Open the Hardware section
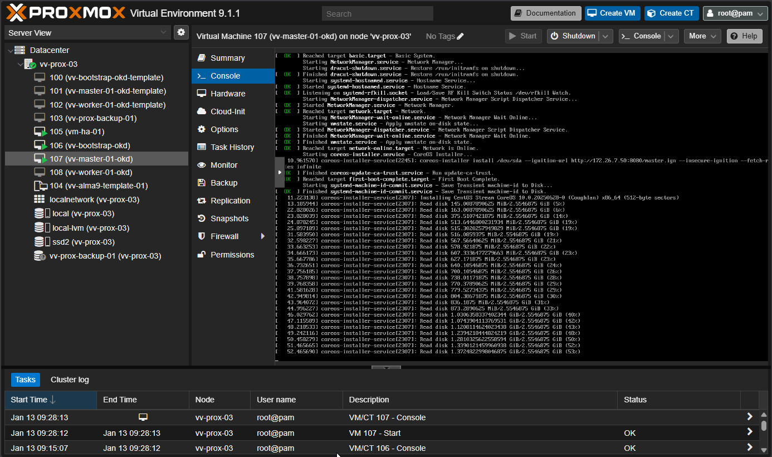This screenshot has height=457, width=772. point(227,94)
